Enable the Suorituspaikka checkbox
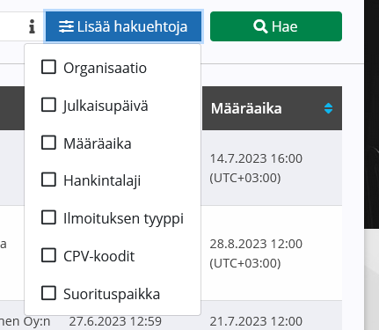Image resolution: width=379 pixels, height=330 pixels. tap(48, 293)
